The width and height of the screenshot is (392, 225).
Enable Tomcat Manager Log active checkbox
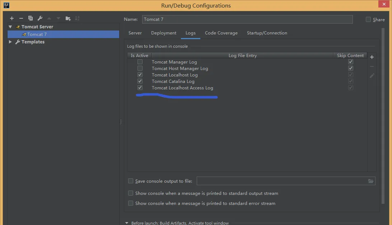140,62
